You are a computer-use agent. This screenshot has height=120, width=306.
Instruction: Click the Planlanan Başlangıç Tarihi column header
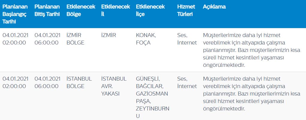click(15, 14)
